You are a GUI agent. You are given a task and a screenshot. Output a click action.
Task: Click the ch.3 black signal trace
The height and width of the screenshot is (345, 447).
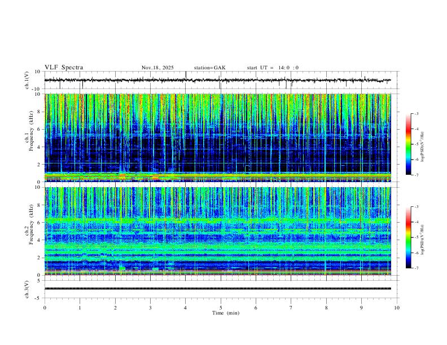click(217, 289)
